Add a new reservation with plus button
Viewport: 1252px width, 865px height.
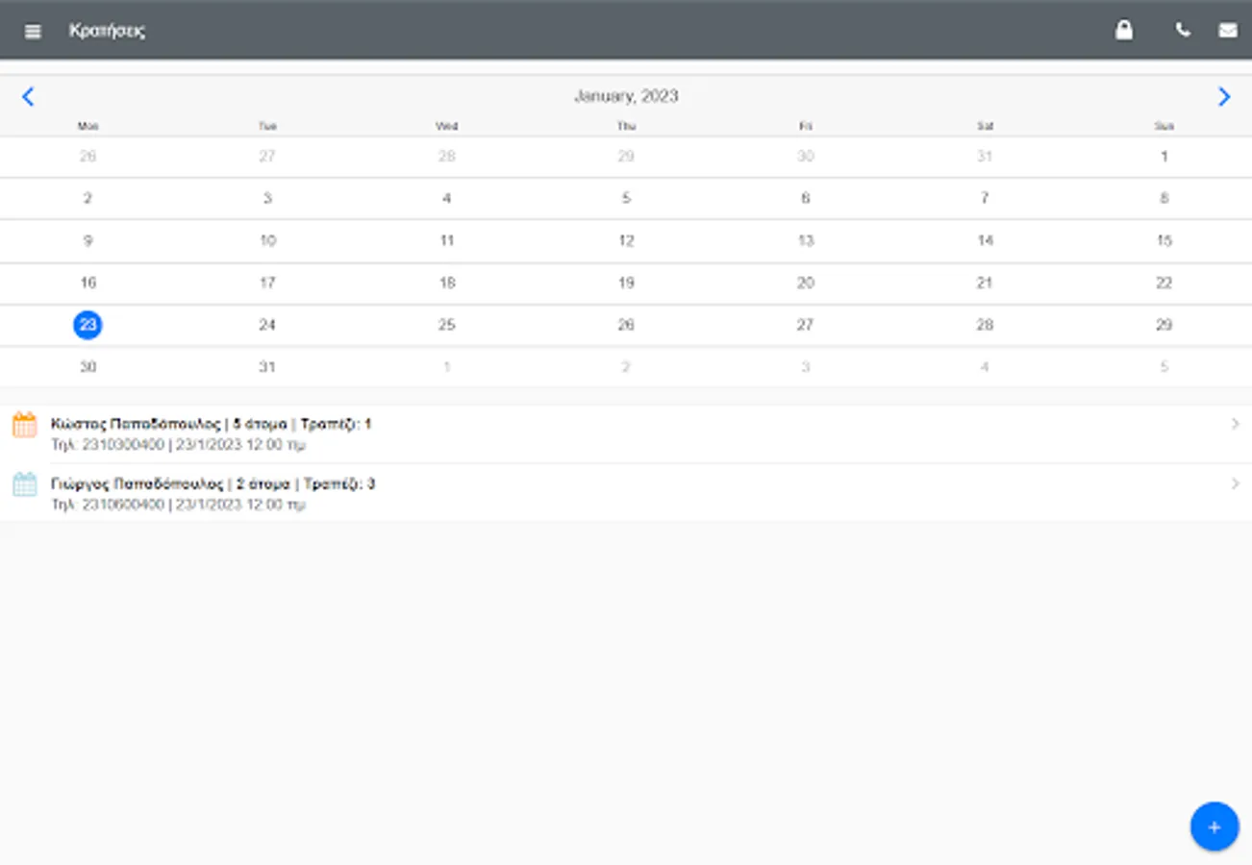tap(1214, 827)
